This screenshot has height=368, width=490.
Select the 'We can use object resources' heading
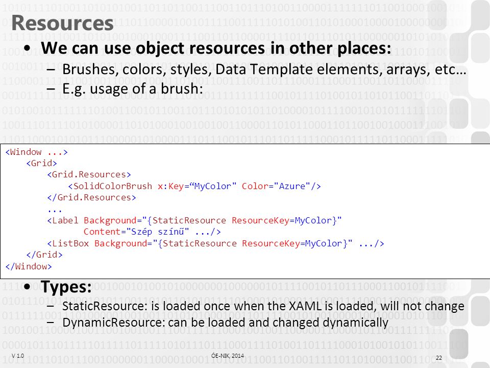(216, 48)
